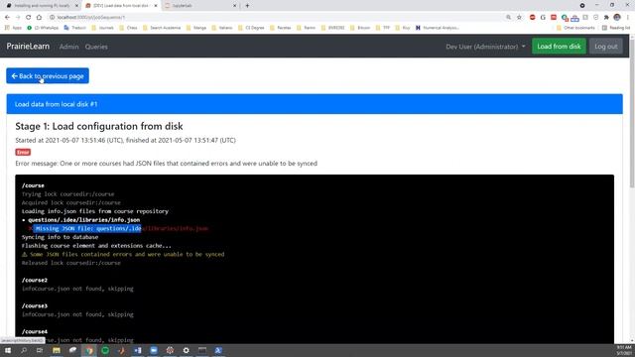Open Task View on the taskbar

coord(40,350)
